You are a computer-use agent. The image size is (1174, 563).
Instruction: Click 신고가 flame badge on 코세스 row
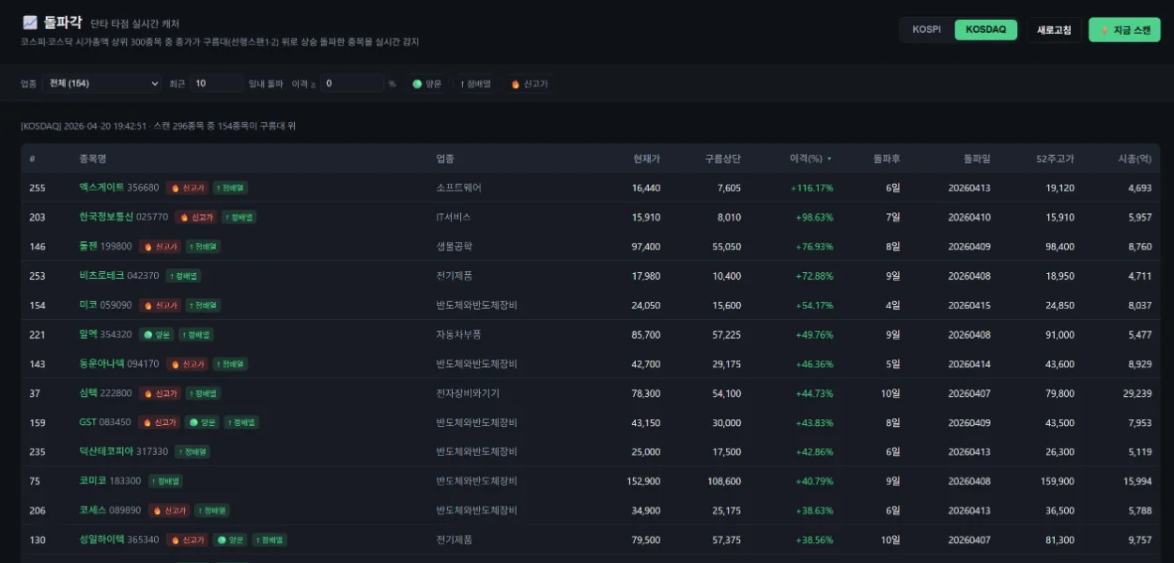click(x=170, y=510)
